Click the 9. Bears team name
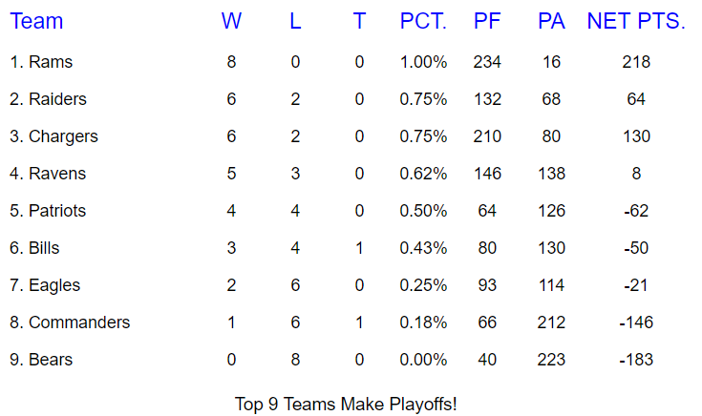 pyautogui.click(x=41, y=359)
